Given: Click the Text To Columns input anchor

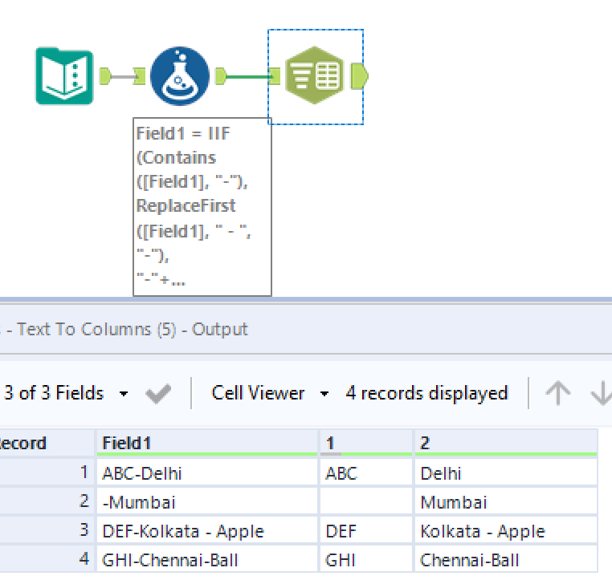Looking at the screenshot, I should tap(275, 76).
